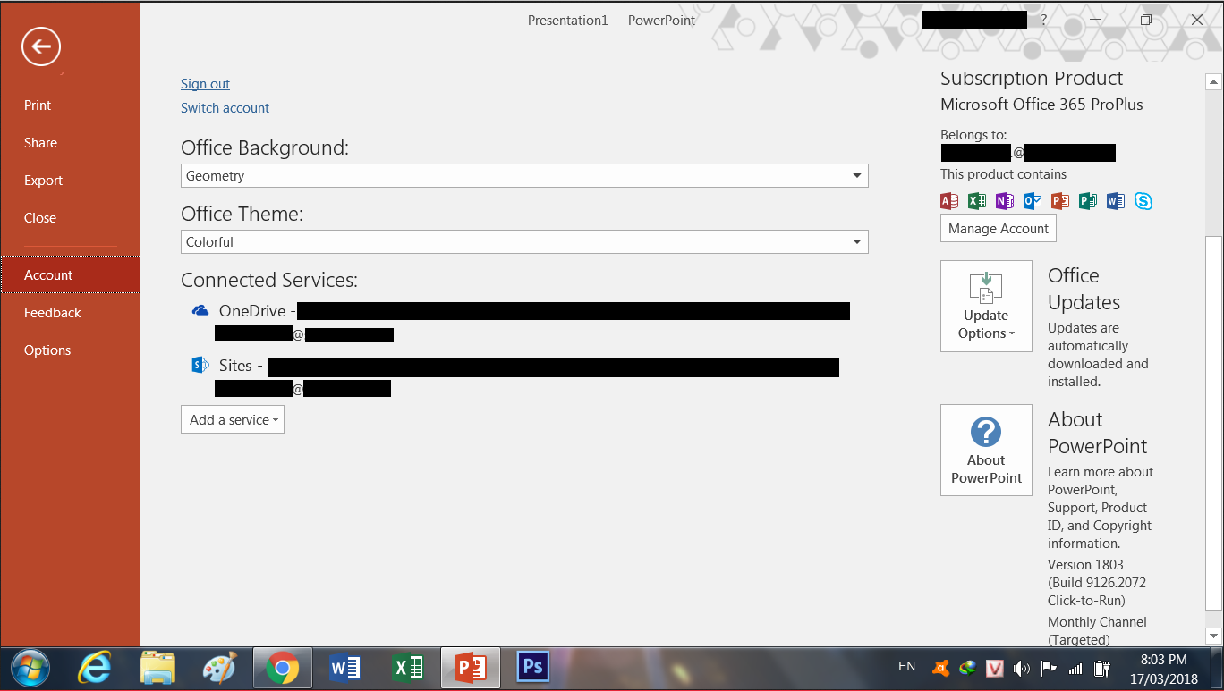Viewport: 1224px width, 691px height.
Task: Click the PowerPoint icon under product contains
Action: click(1060, 201)
